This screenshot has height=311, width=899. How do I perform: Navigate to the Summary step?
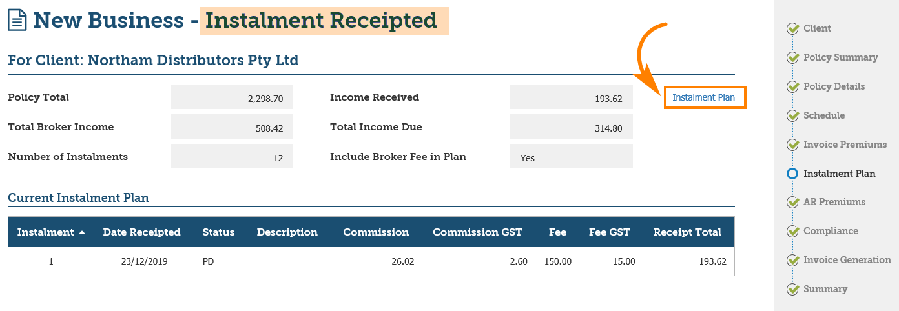tap(825, 289)
